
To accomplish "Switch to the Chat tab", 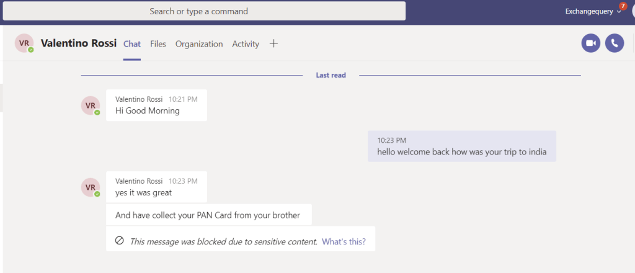I will point(132,44).
